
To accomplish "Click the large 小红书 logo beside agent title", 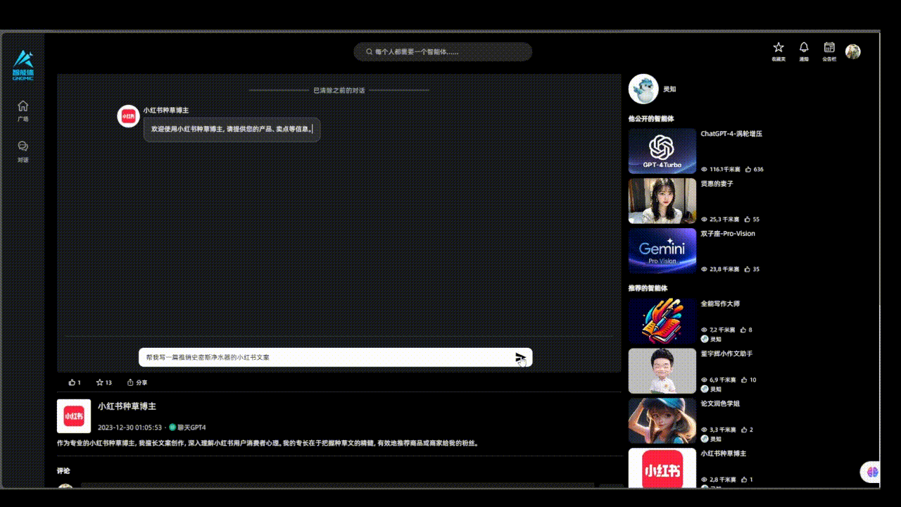I will coord(74,416).
